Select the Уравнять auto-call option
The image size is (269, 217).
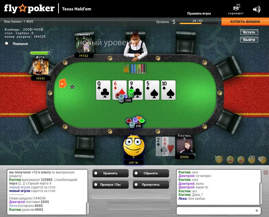[x=110, y=173]
